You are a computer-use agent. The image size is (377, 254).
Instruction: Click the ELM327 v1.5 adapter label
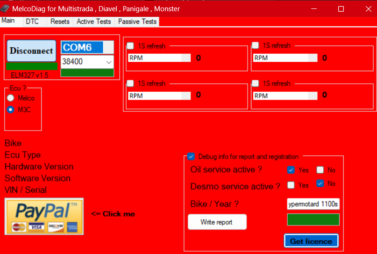click(29, 75)
